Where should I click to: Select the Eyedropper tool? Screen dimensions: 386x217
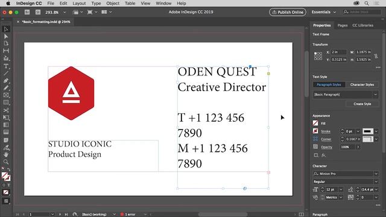pos(6,147)
